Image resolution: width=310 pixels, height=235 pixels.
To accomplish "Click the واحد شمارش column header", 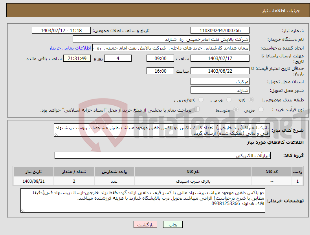I will [x=114, y=172].
